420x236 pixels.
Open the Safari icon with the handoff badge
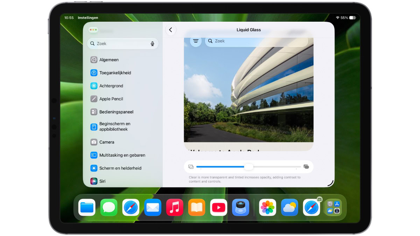coord(311,208)
